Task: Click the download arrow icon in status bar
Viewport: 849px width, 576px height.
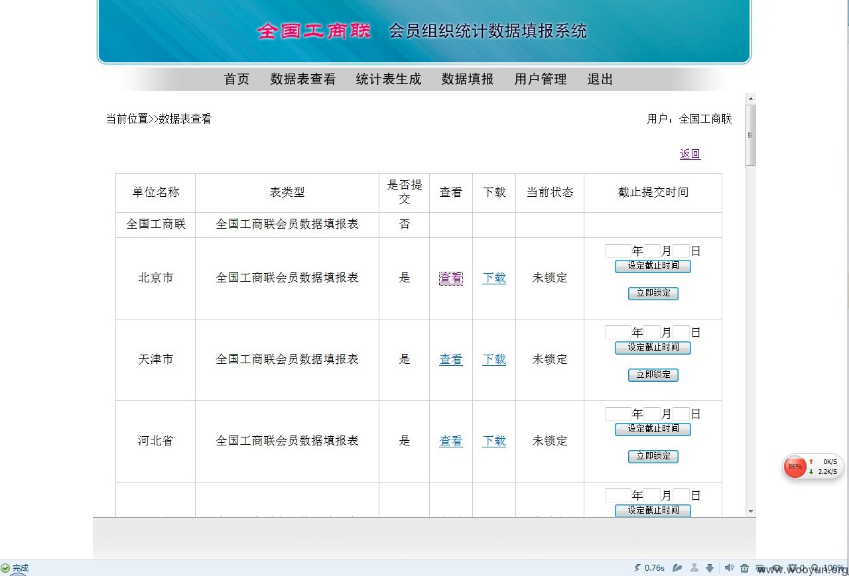Action: point(710,568)
